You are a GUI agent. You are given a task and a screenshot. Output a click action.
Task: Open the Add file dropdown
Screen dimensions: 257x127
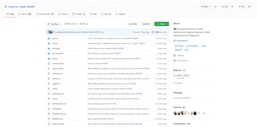pyautogui.click(x=147, y=24)
